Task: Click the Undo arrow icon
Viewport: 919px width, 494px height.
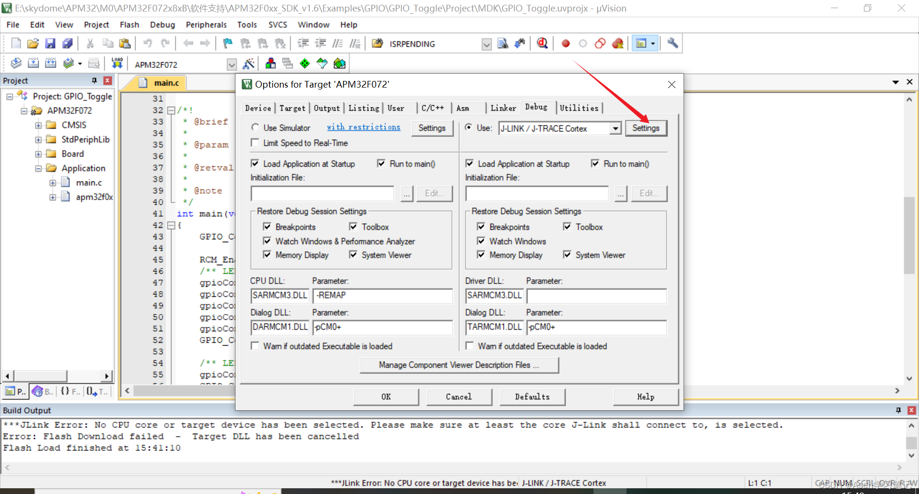Action: (148, 44)
